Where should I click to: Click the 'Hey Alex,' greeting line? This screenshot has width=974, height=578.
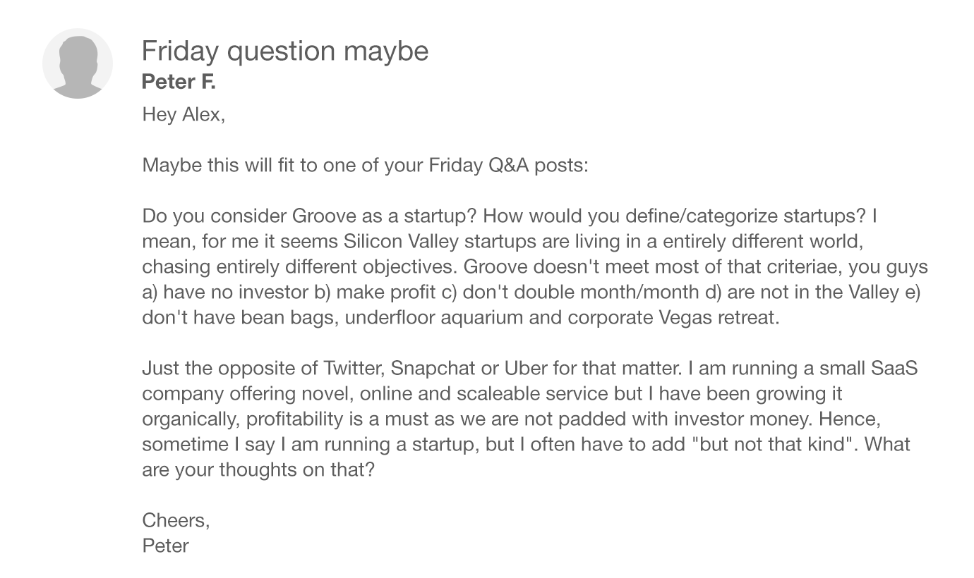click(184, 114)
